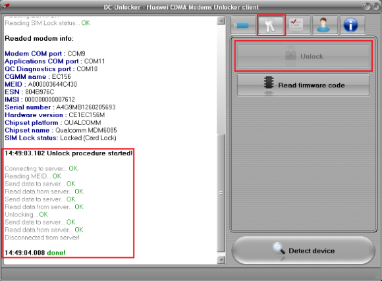Click the window resize grip corner
Image resolution: width=382 pixels, height=281 pixels.
click(x=377, y=276)
